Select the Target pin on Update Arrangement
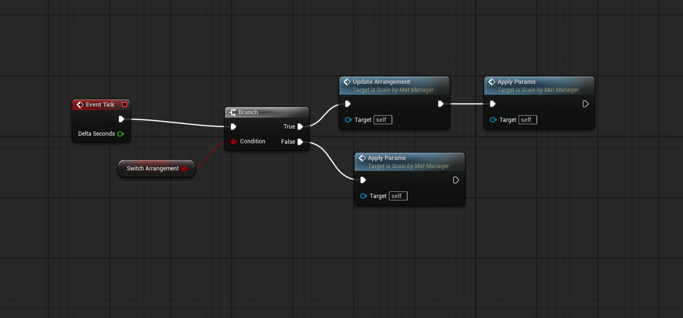Image resolution: width=683 pixels, height=318 pixels. (x=348, y=120)
